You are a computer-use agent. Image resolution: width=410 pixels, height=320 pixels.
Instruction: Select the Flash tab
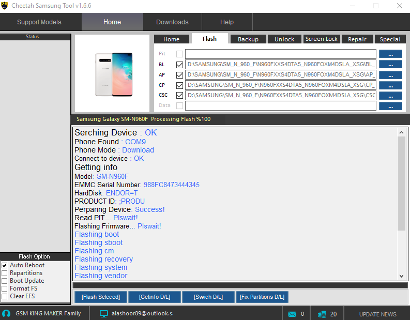210,39
